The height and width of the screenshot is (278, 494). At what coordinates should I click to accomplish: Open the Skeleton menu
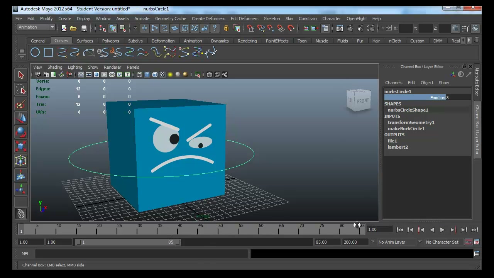[272, 19]
